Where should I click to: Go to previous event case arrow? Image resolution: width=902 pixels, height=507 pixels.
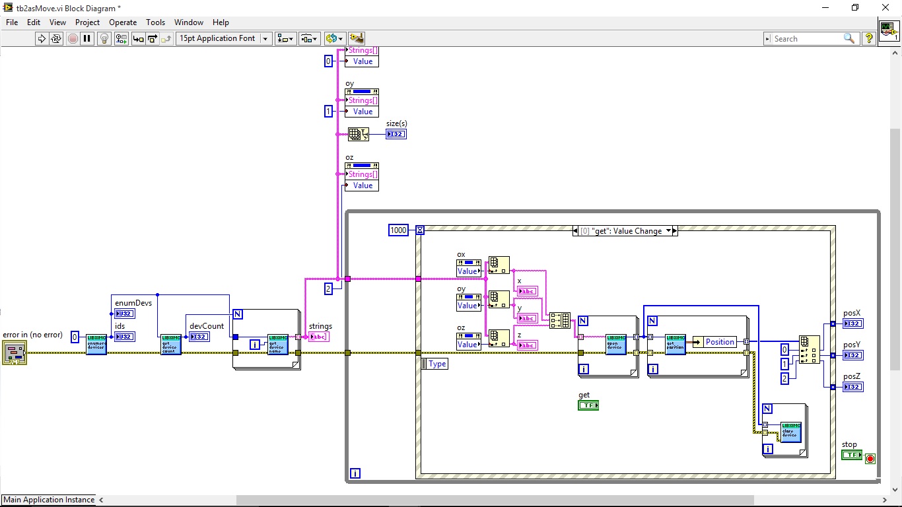(x=576, y=231)
